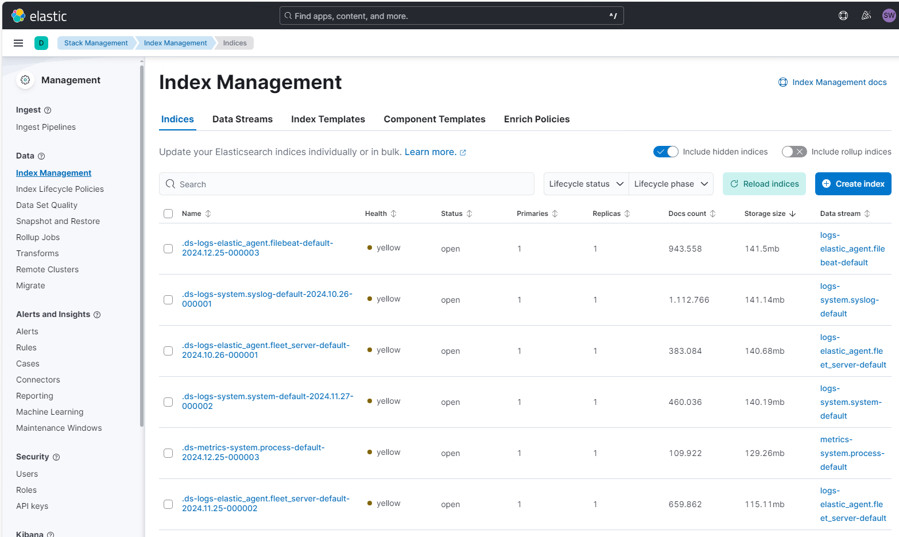Open the help menu lifebuoy icon
This screenshot has height=537, width=899.
843,16
